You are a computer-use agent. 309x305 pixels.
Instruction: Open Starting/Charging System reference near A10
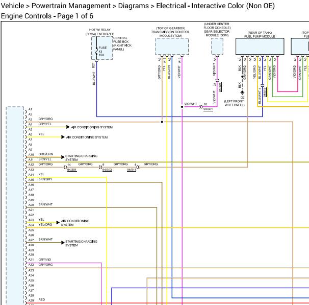(81, 158)
